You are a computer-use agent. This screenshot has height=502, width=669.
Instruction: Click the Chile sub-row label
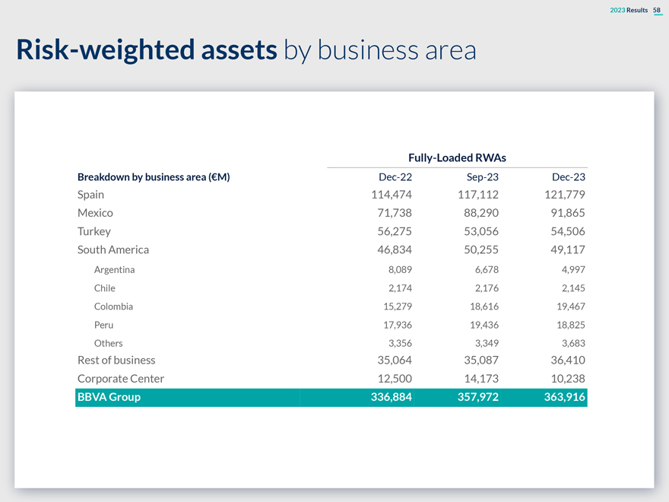pyautogui.click(x=105, y=288)
